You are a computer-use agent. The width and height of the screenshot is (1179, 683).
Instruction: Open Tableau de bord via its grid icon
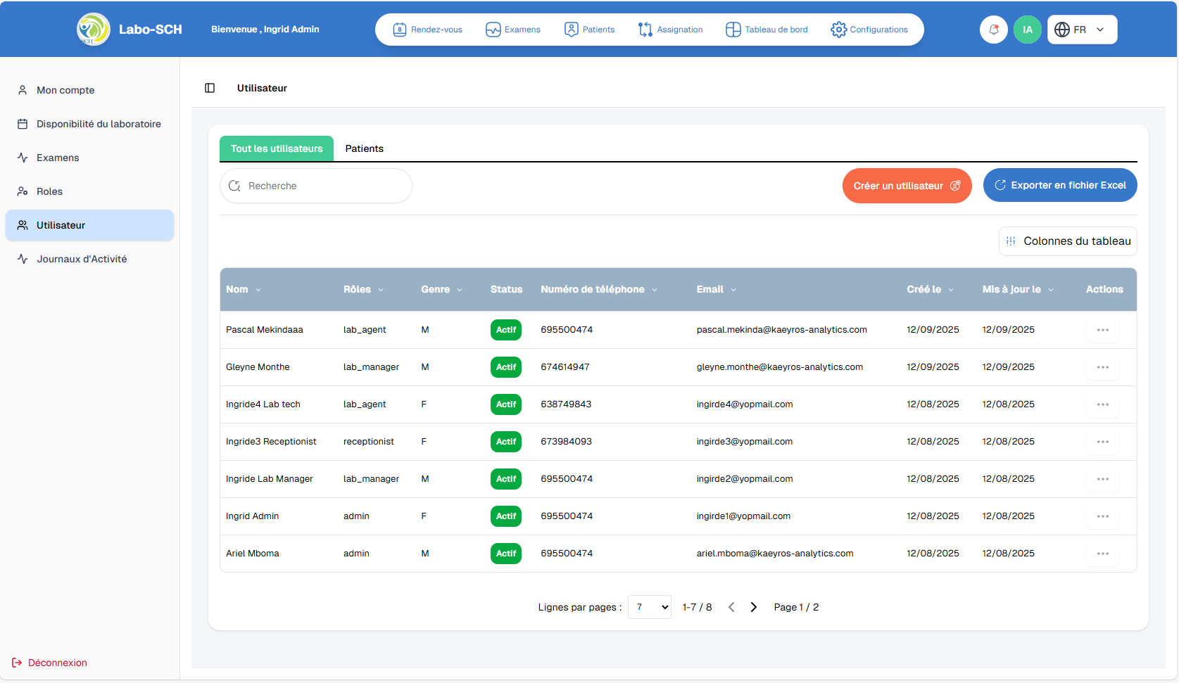tap(733, 30)
